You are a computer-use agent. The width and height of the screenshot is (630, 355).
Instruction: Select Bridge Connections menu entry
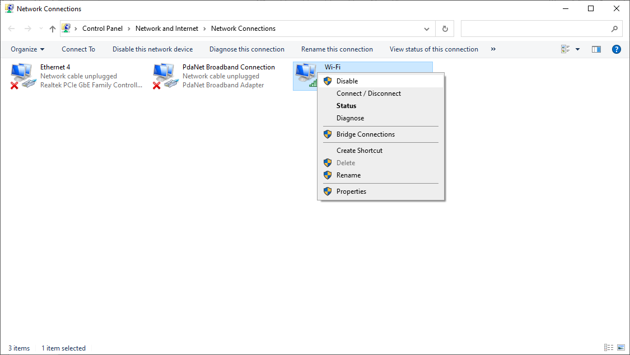click(x=380, y=134)
